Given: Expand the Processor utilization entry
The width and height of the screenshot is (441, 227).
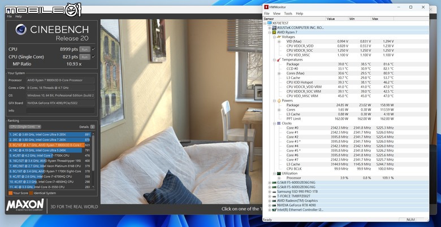Looking at the screenshot, I should tap(279, 178).
